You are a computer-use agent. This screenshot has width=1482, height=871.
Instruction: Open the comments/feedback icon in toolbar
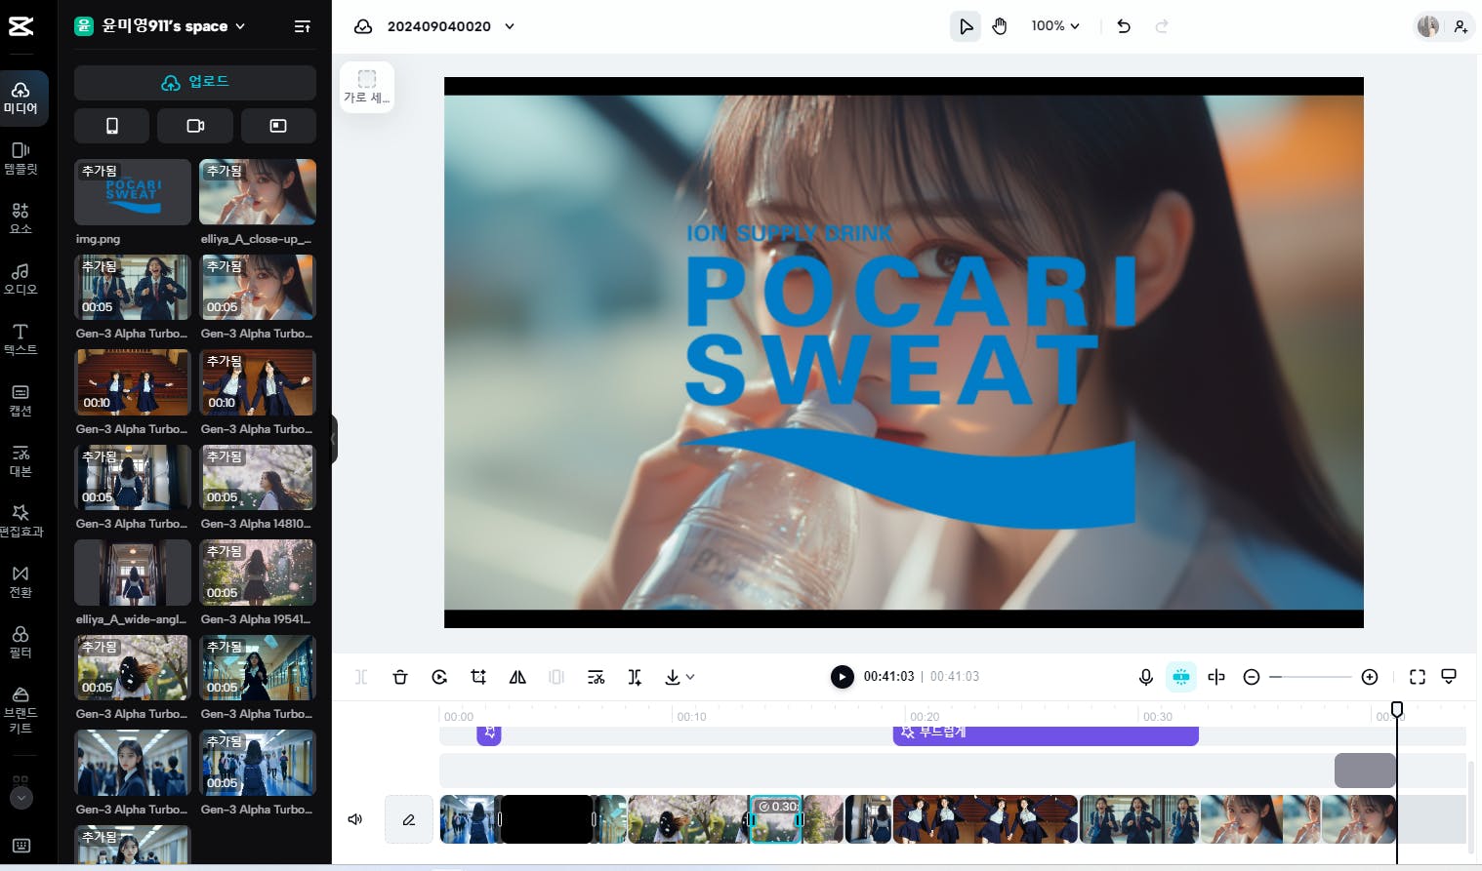click(x=1449, y=677)
